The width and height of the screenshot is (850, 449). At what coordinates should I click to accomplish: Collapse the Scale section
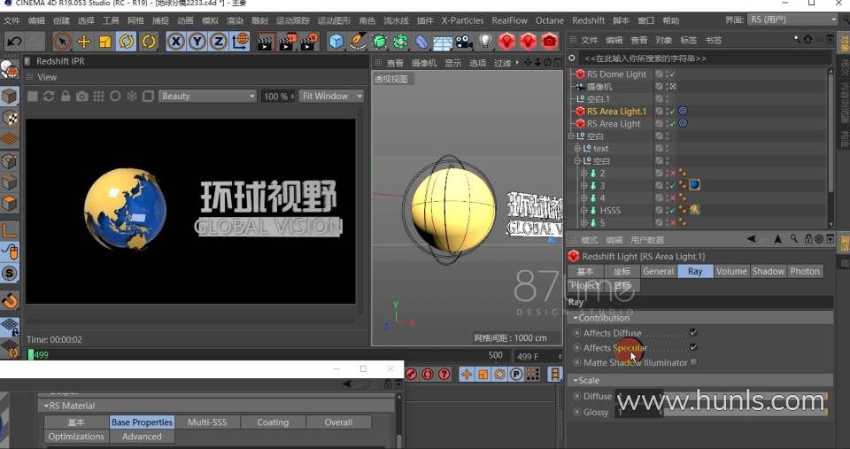point(576,380)
